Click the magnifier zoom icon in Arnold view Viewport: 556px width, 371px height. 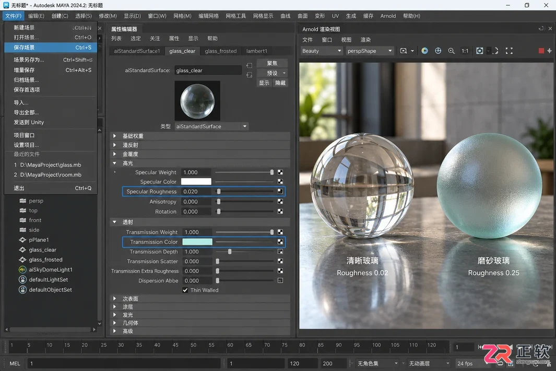(451, 51)
